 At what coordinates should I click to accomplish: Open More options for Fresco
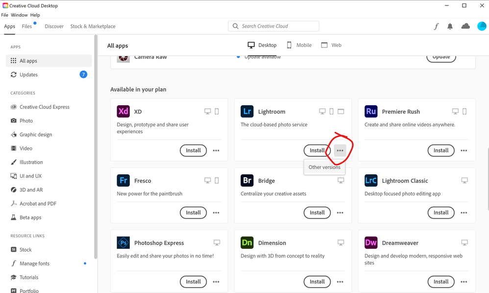pyautogui.click(x=216, y=213)
